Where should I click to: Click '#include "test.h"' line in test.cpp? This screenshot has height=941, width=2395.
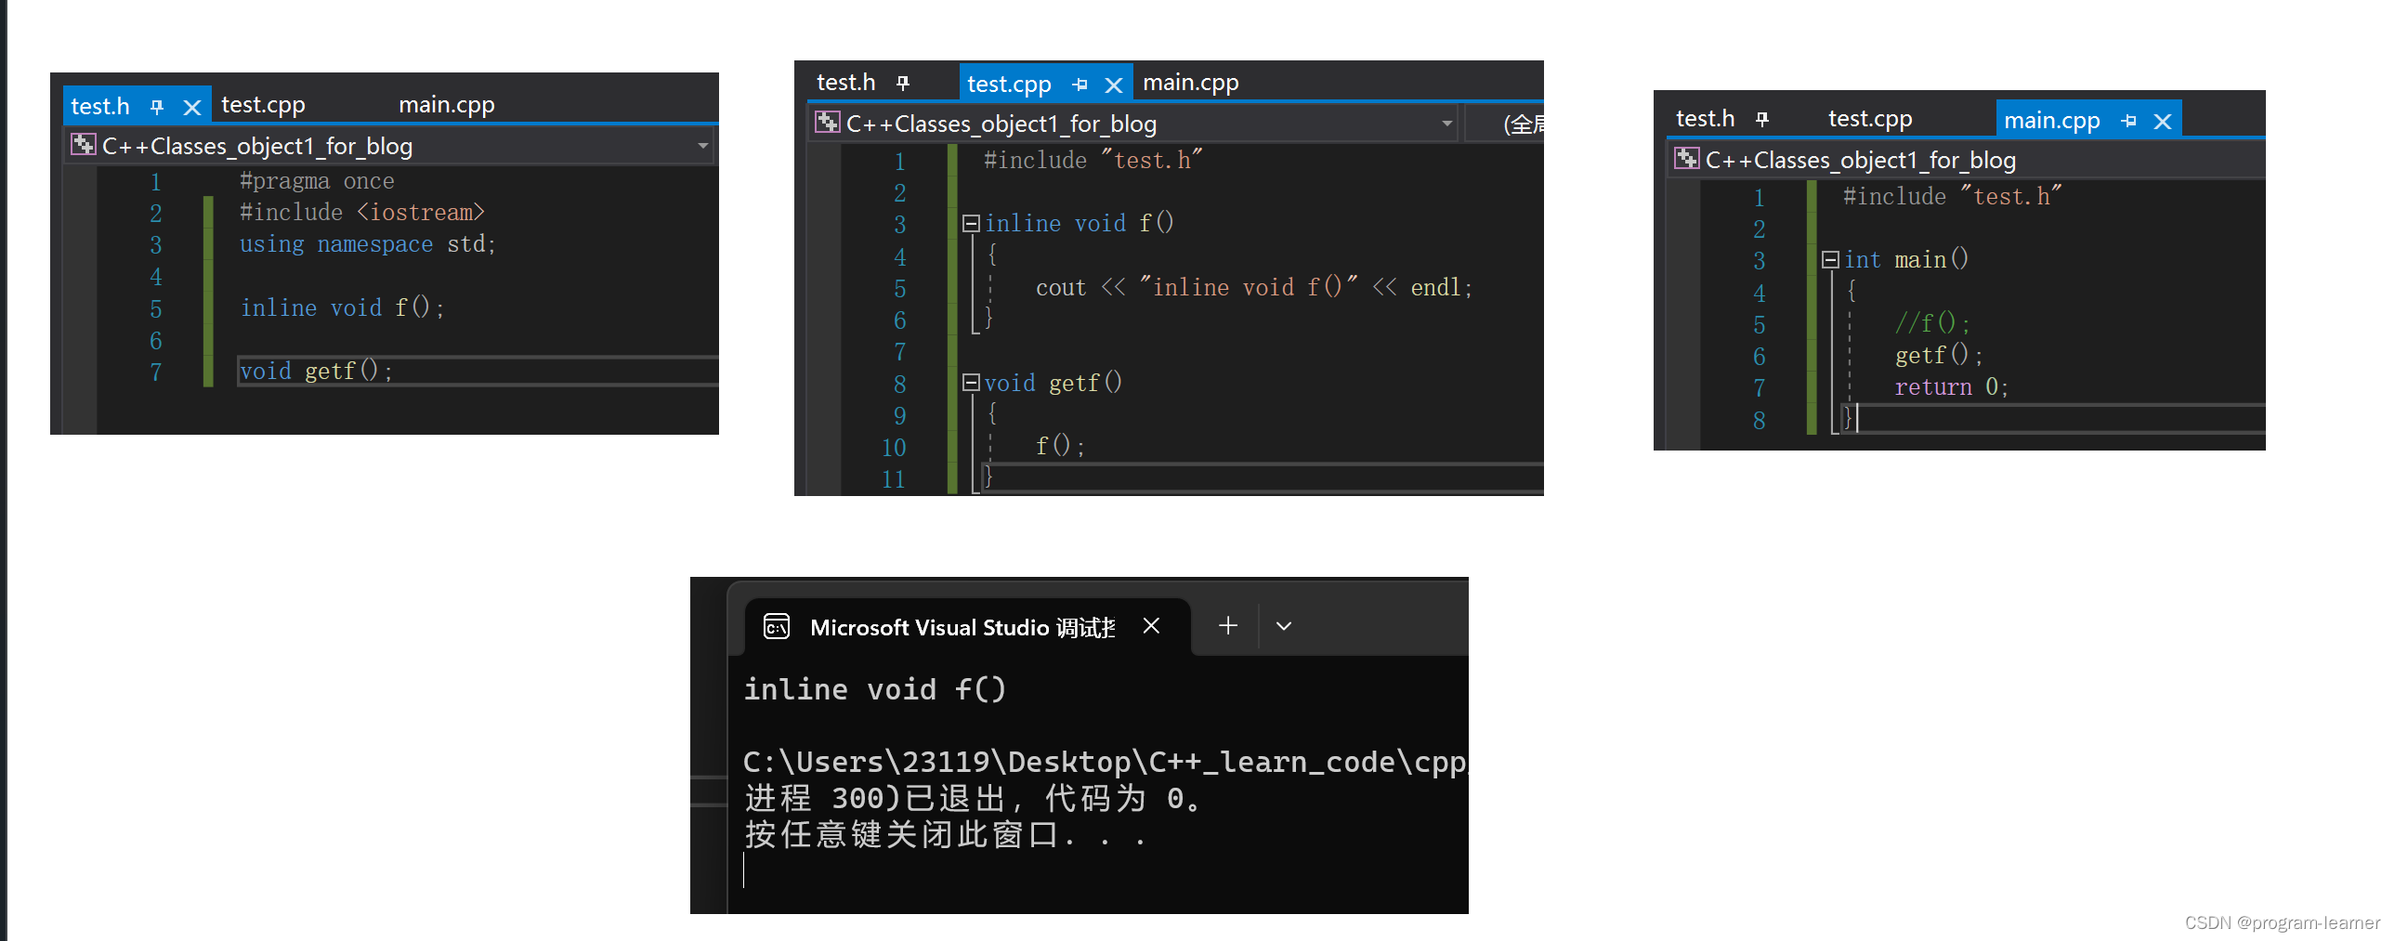(1093, 161)
